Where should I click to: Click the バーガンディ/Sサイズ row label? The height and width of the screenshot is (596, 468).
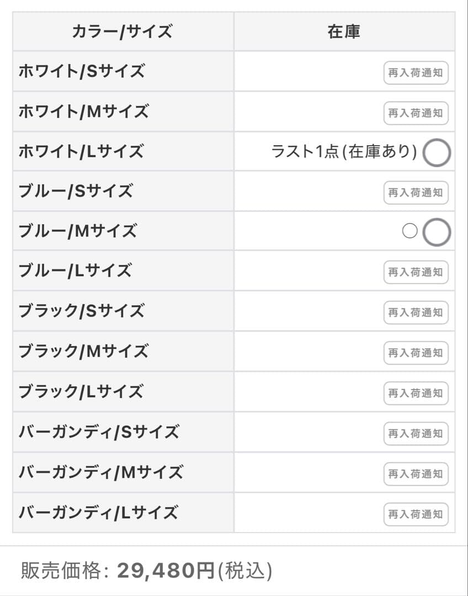click(x=99, y=432)
